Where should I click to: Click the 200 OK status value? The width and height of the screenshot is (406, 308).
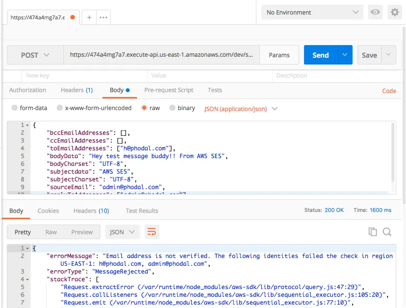(x=334, y=210)
